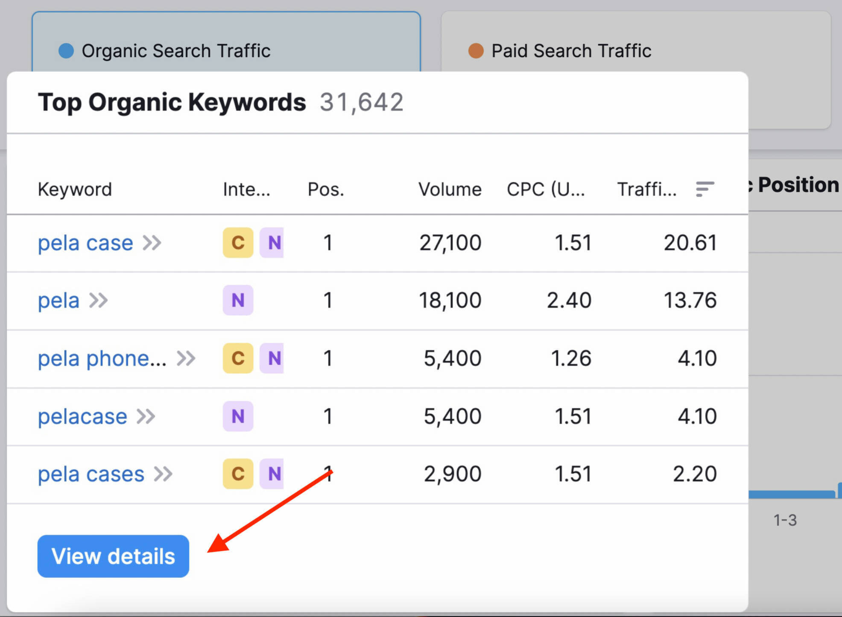This screenshot has width=842, height=617.
Task: Click the N intent badge for 'pela phone...'
Action: point(272,358)
